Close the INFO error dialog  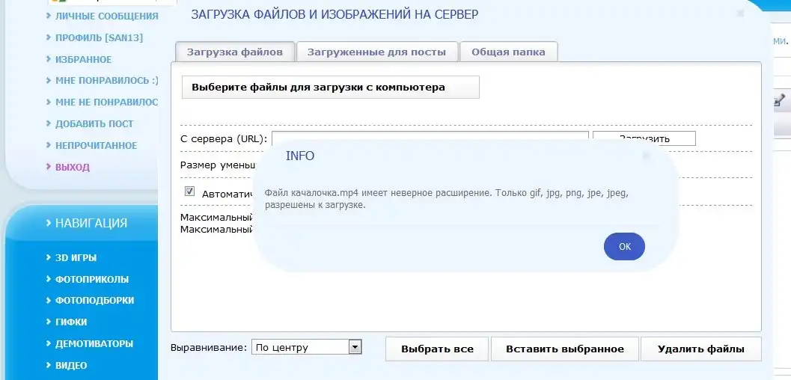[647, 156]
